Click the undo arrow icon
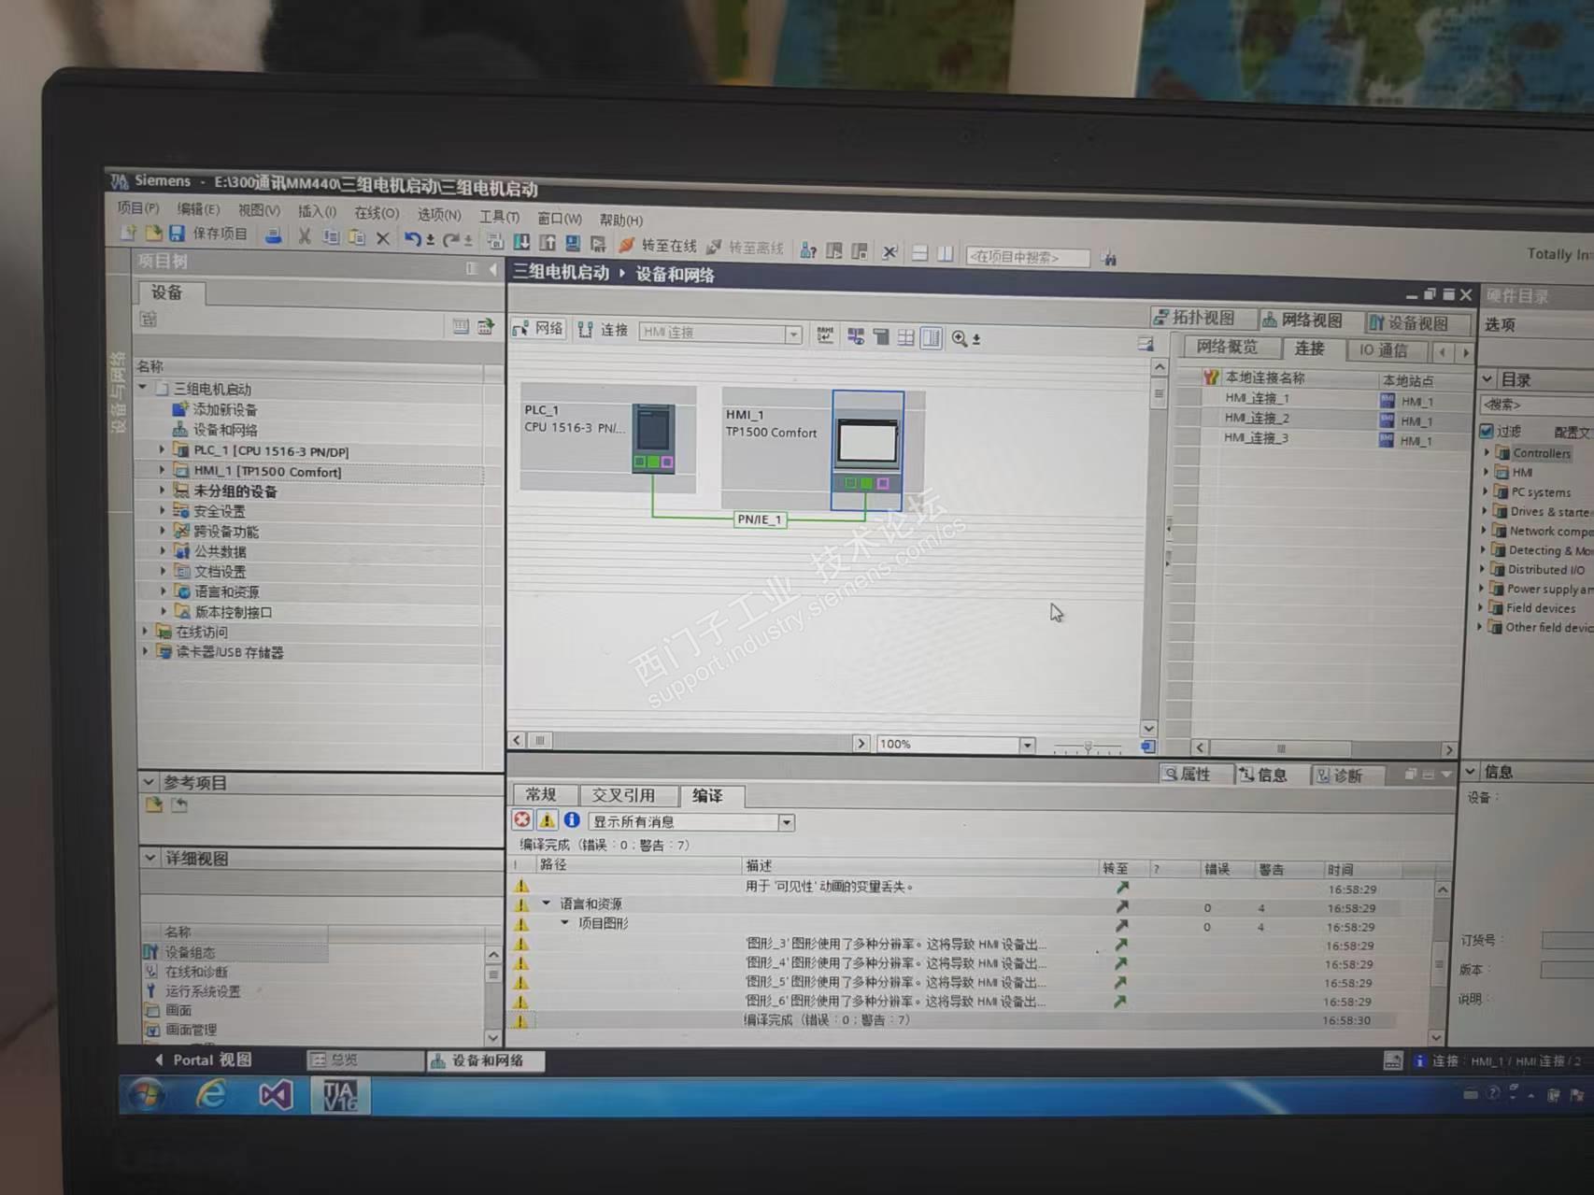The width and height of the screenshot is (1594, 1195). (412, 239)
